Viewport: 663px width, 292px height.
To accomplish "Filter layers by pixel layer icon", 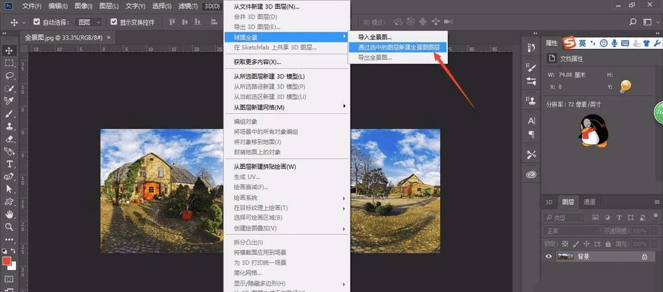I will (596, 218).
